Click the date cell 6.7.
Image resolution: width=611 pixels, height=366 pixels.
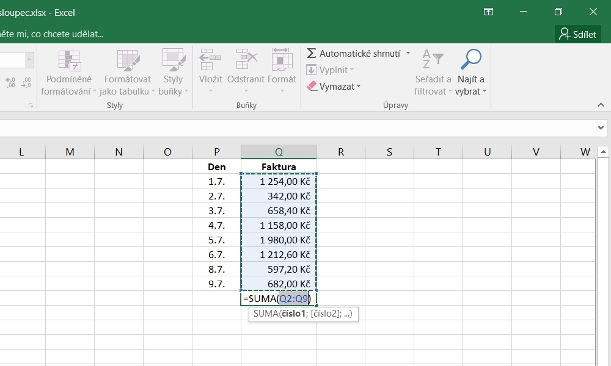tap(217, 254)
